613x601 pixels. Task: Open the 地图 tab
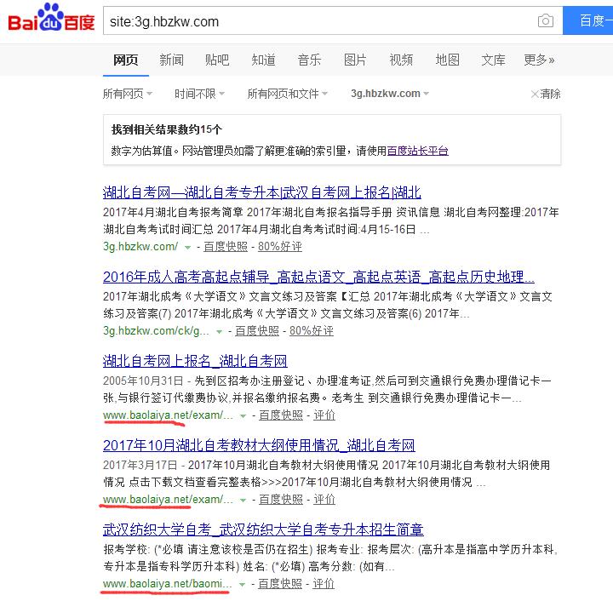click(447, 60)
